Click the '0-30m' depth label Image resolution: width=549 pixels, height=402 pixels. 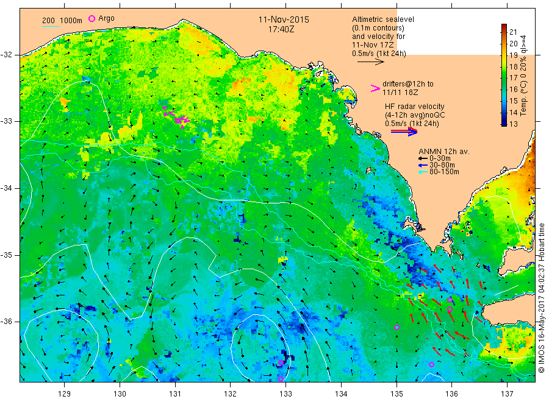coord(440,158)
